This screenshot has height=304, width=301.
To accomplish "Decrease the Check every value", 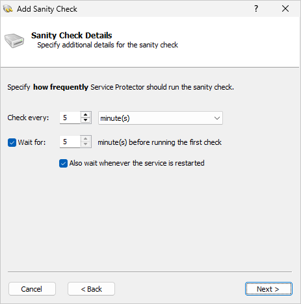I will (x=86, y=120).
